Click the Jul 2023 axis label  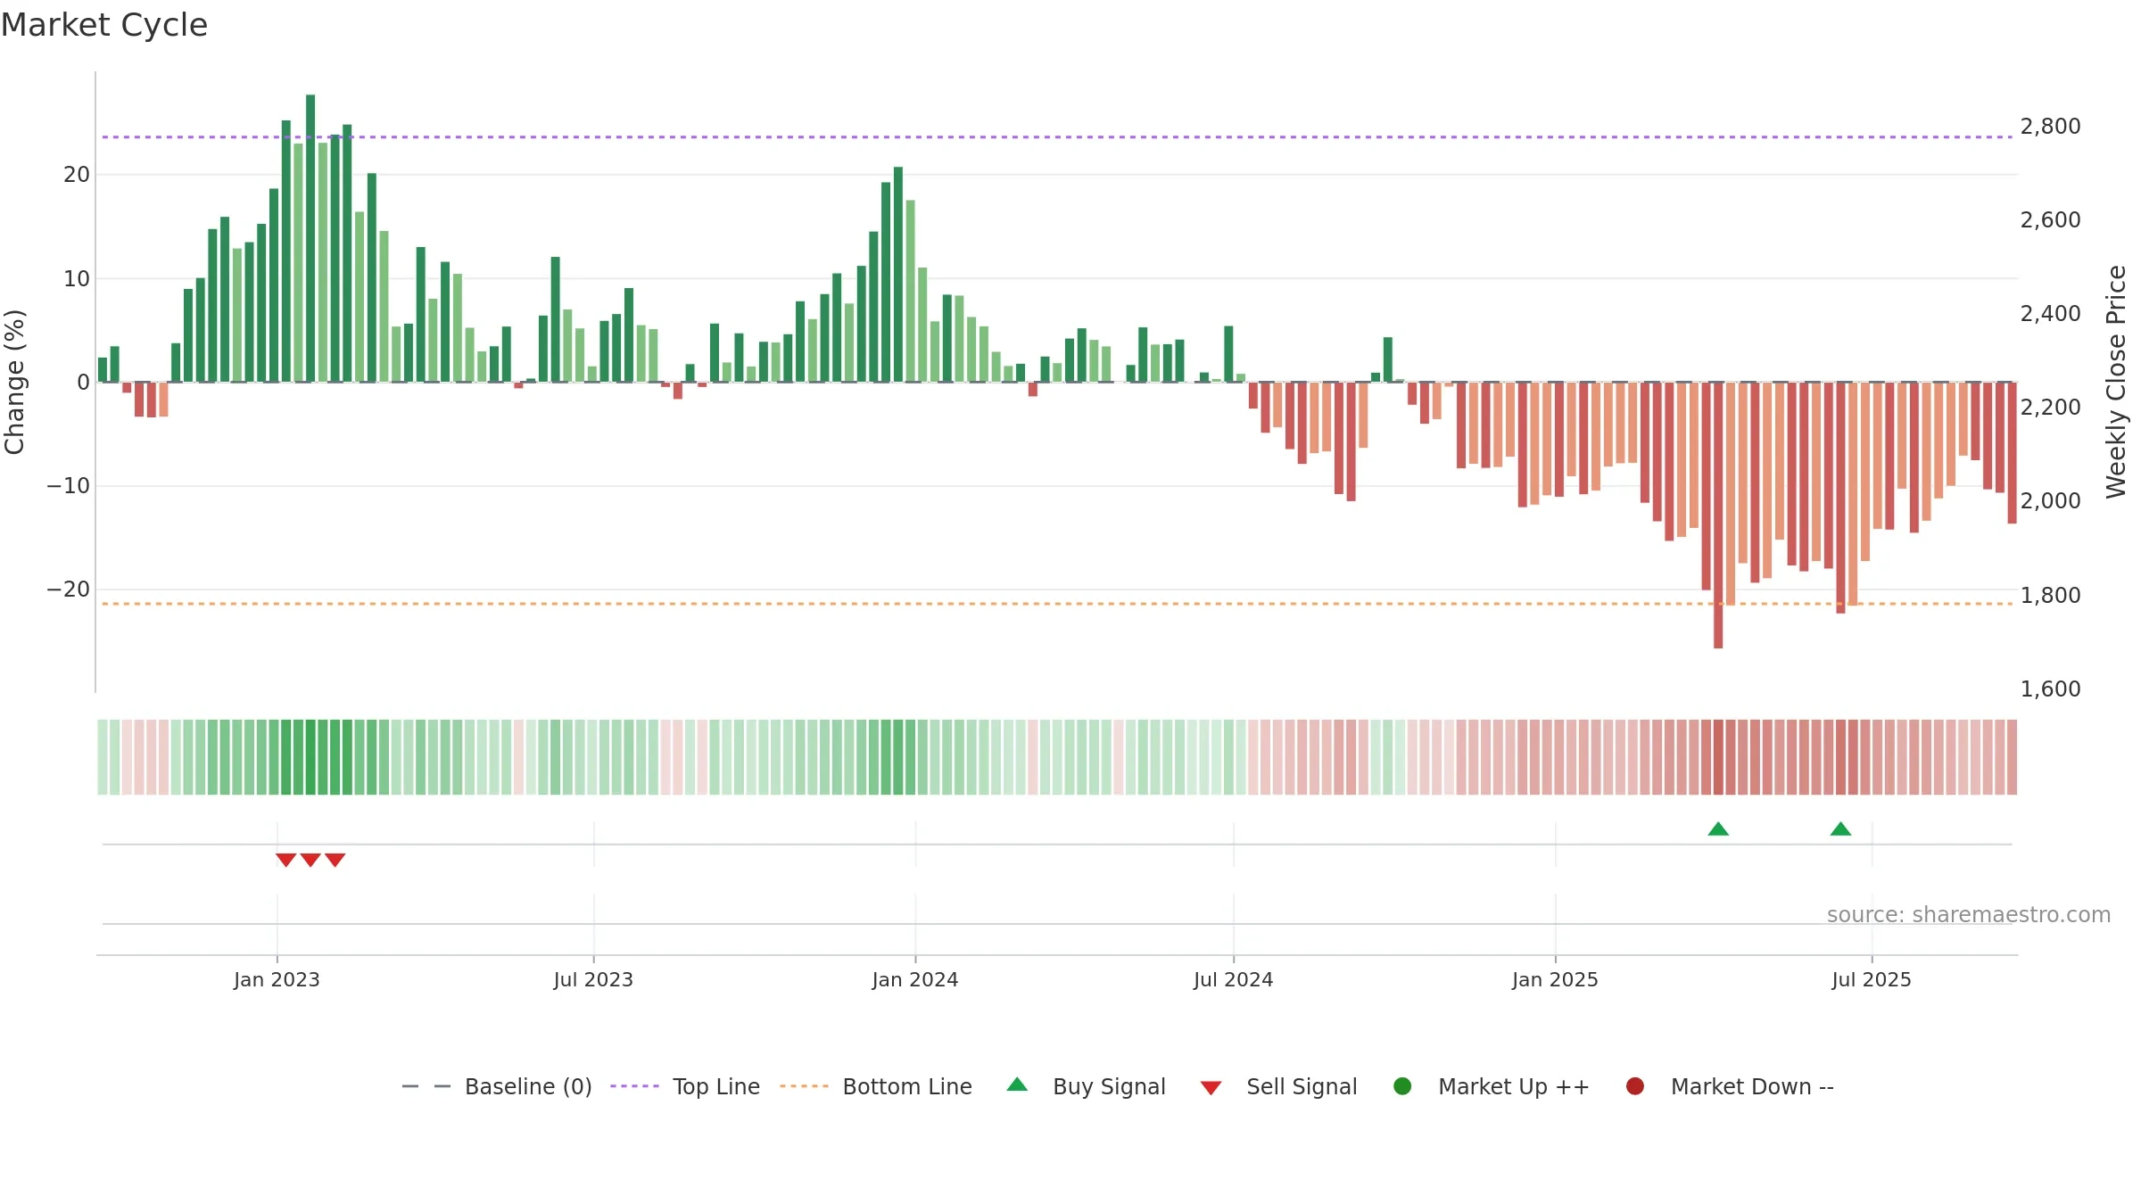593,979
